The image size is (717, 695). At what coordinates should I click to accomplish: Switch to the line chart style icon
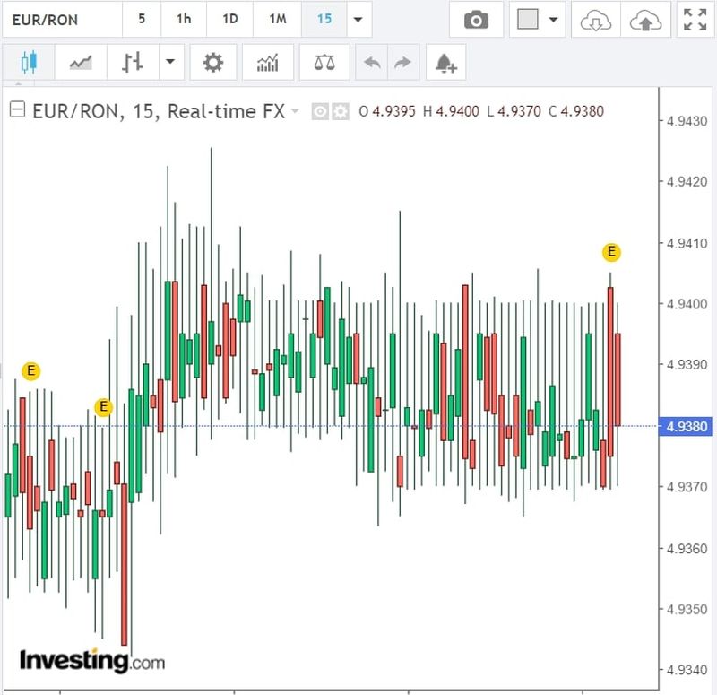click(x=80, y=63)
